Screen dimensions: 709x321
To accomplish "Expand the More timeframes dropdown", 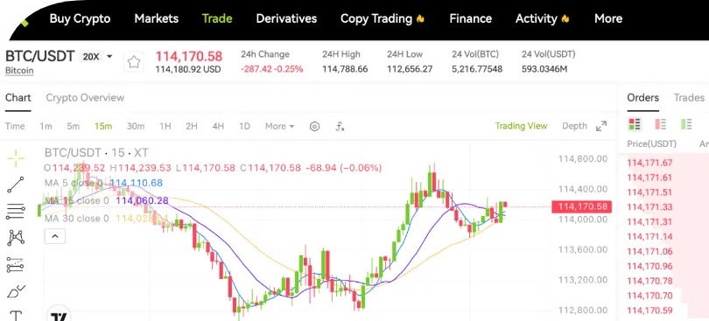I will (279, 126).
